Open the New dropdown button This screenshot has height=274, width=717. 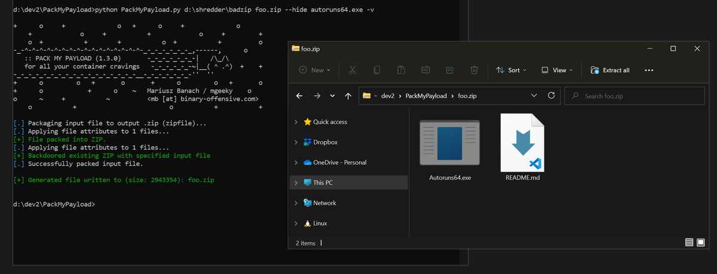(315, 70)
